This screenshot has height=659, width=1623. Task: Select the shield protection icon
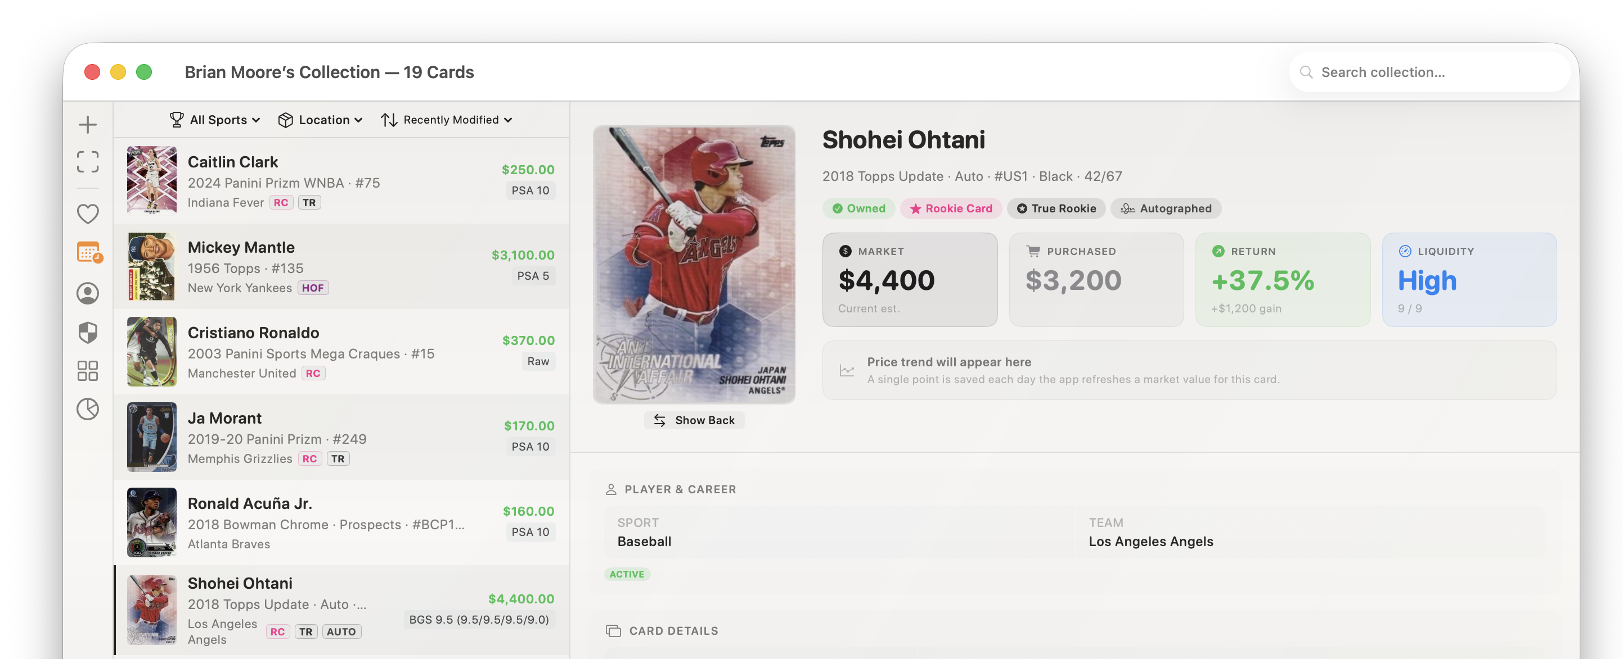88,333
